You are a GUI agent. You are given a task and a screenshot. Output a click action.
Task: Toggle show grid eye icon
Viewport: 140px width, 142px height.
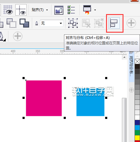(8, 10)
